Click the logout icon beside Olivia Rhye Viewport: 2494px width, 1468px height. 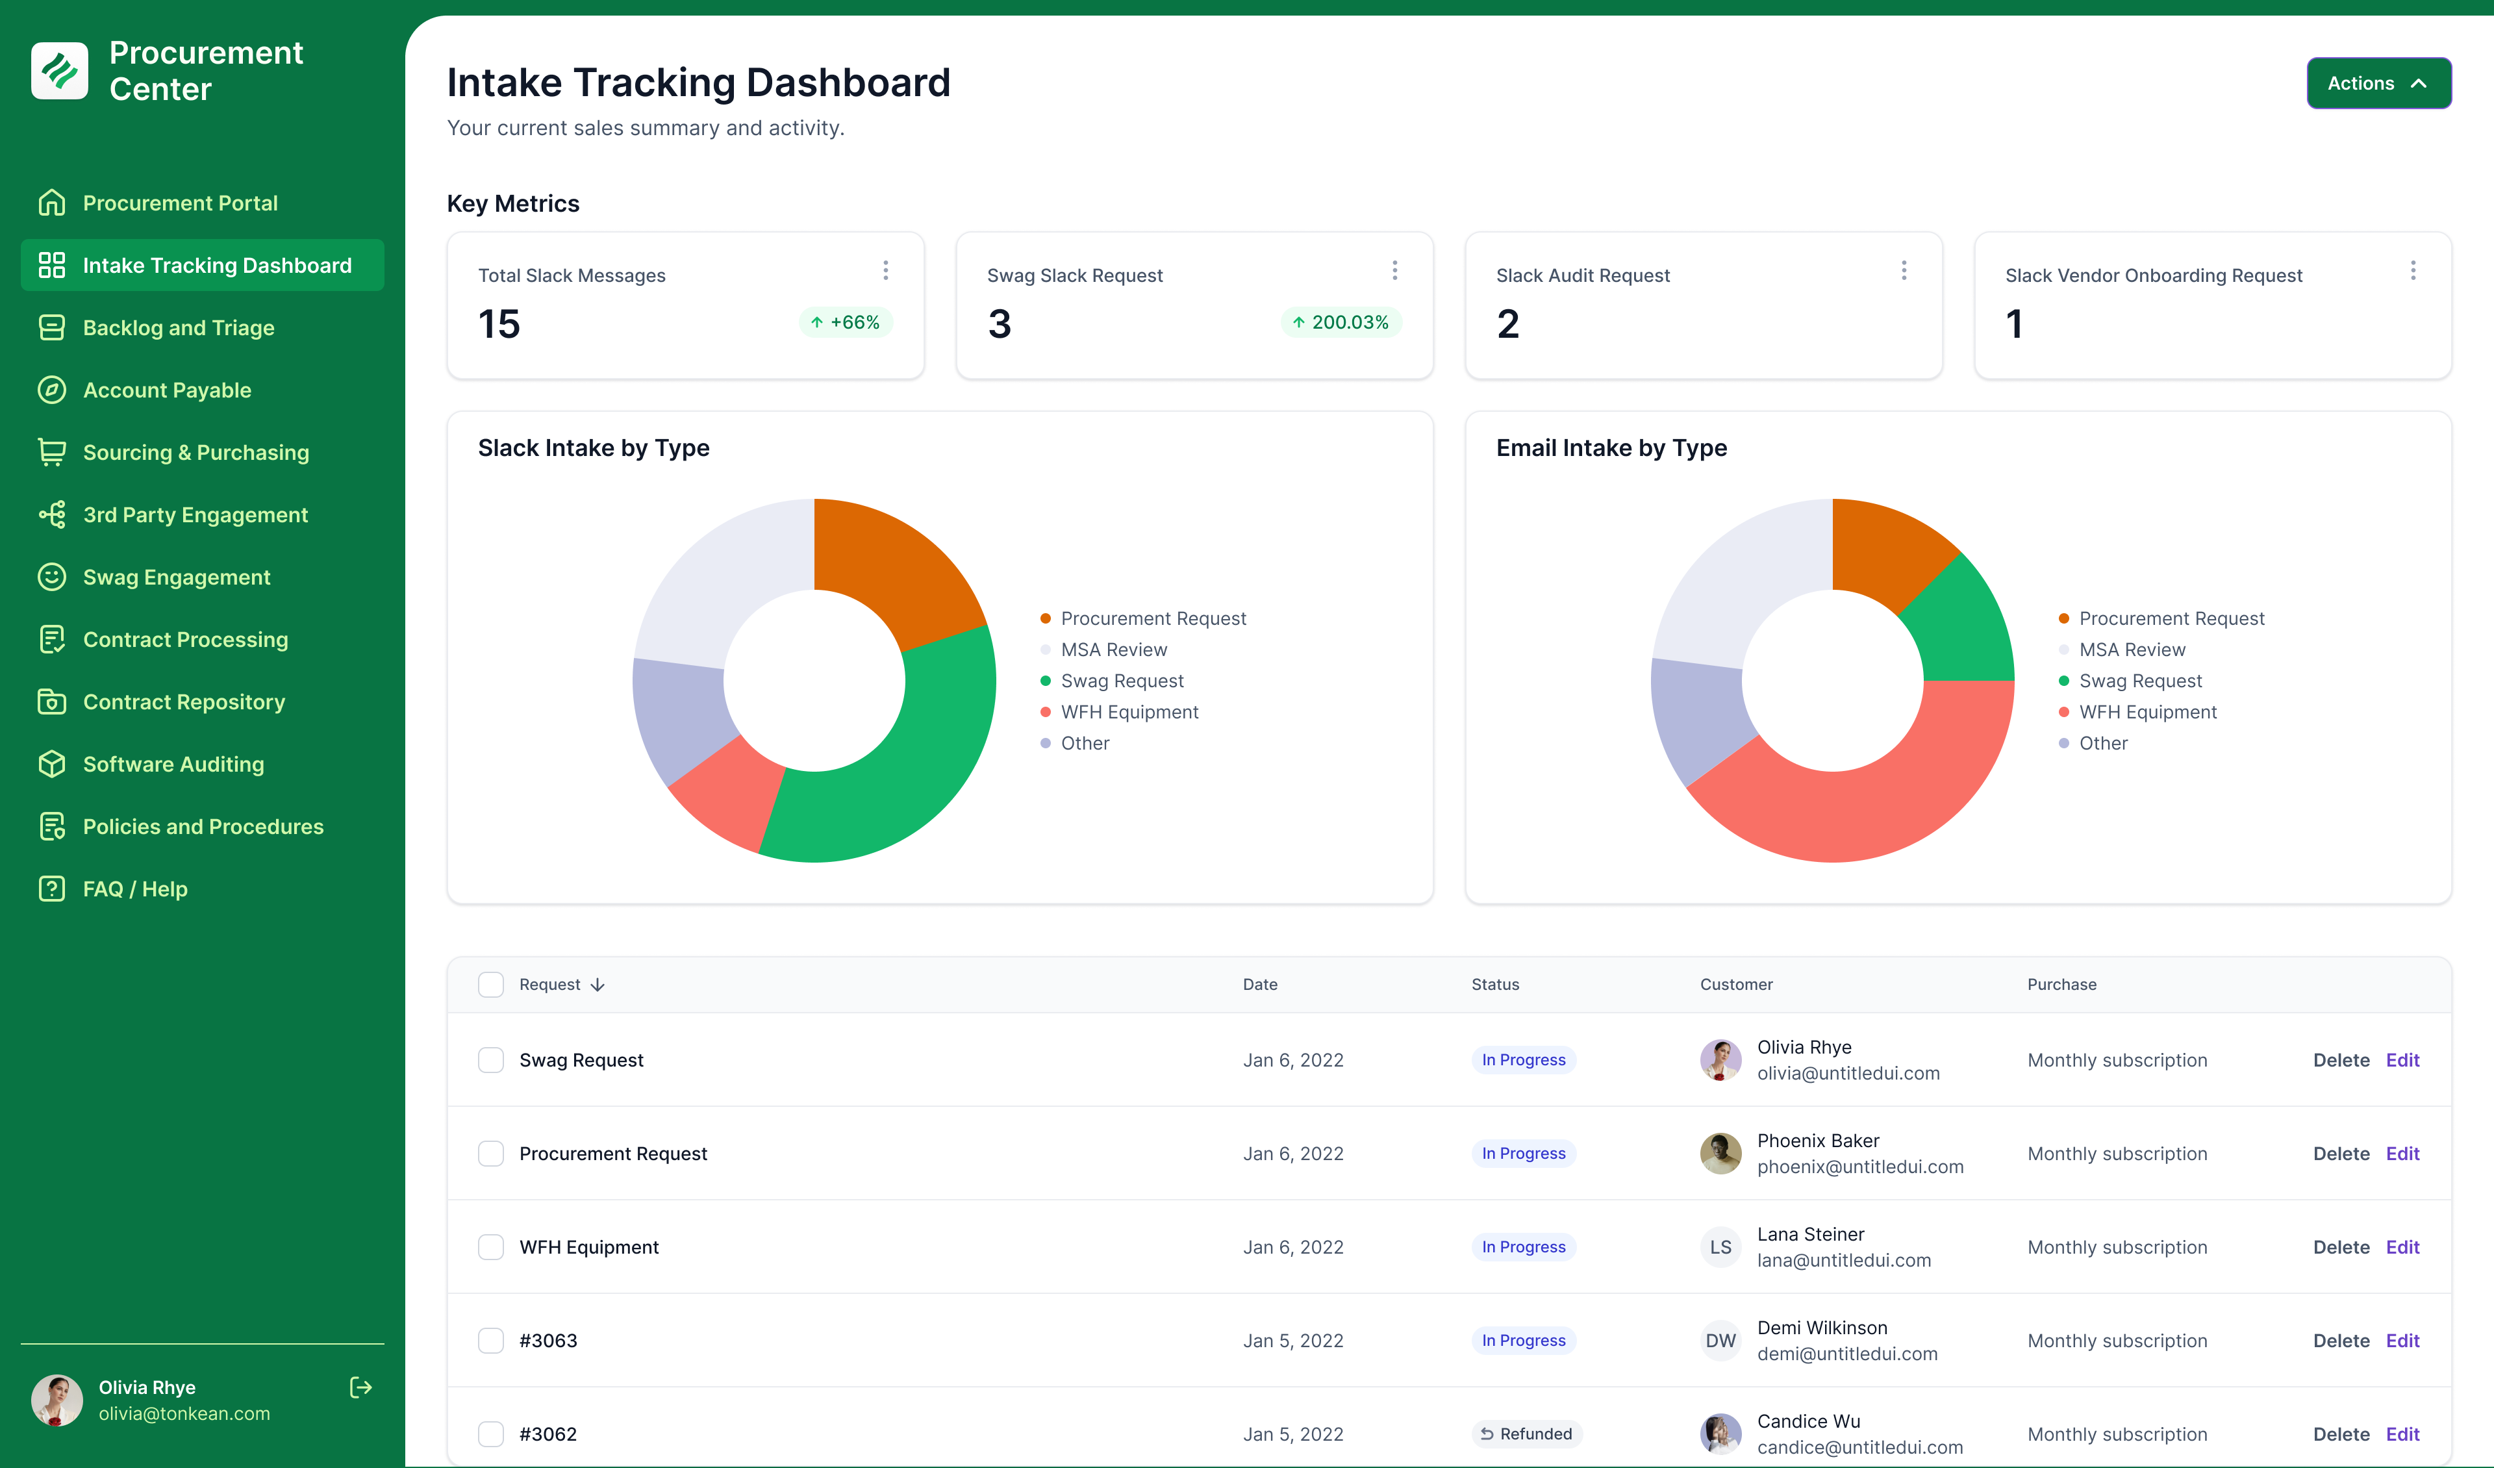pos(360,1387)
